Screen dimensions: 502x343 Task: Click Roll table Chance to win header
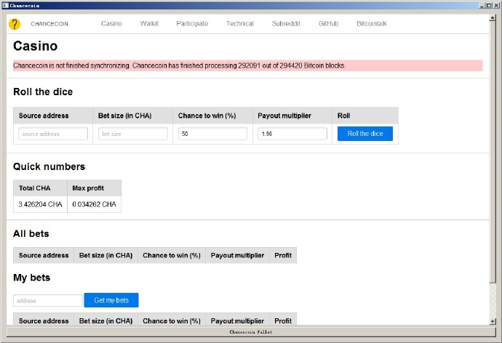point(212,116)
